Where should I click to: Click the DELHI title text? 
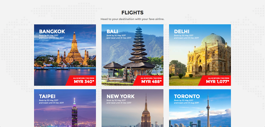[182, 32]
